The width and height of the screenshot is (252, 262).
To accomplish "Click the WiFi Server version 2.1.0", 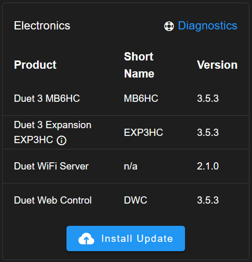I will [x=208, y=166].
